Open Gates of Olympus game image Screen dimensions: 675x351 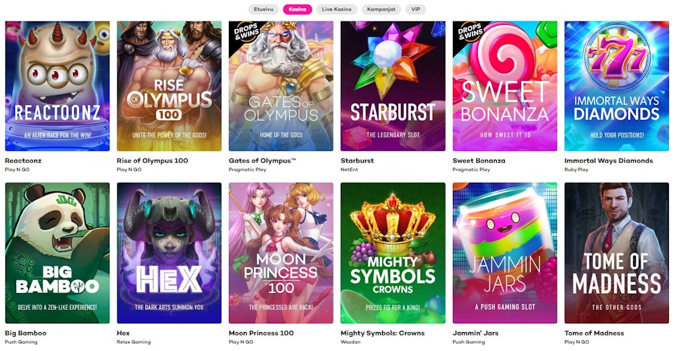coord(281,86)
